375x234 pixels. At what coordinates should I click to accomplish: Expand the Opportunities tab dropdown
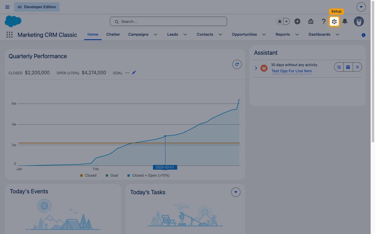(264, 35)
